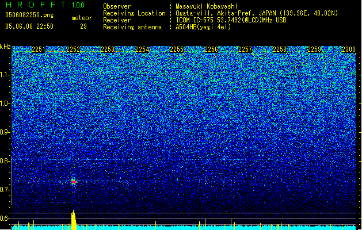The image size is (362, 230).
Task: Click the 2253 time marker
Action: (108, 49)
